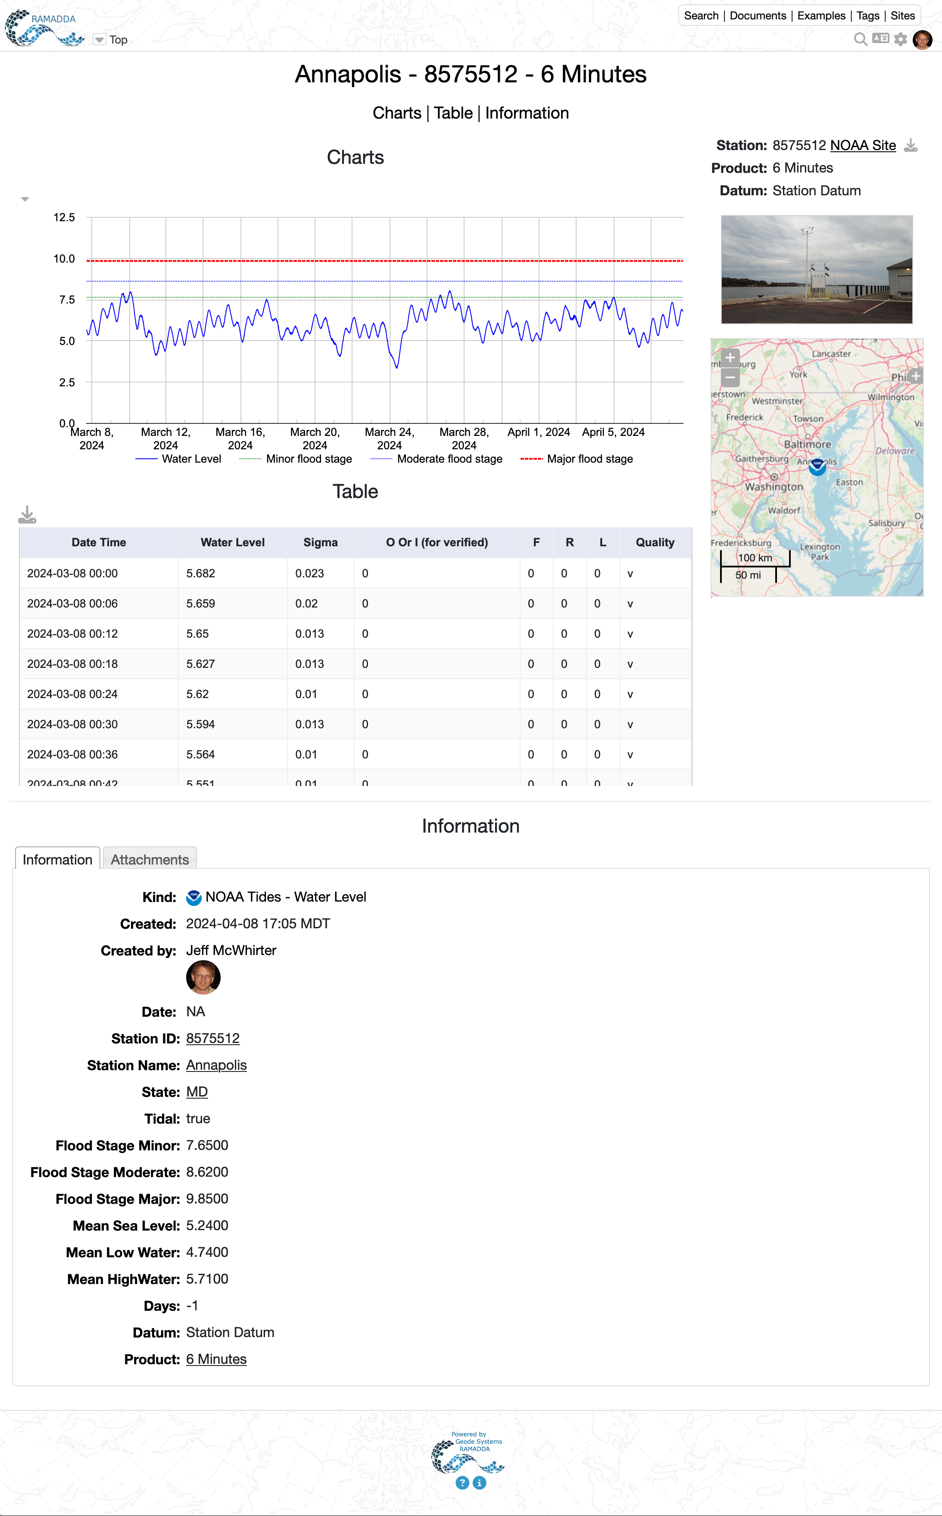Click Created value 2024-04-08 17:05 MDT

click(x=258, y=924)
